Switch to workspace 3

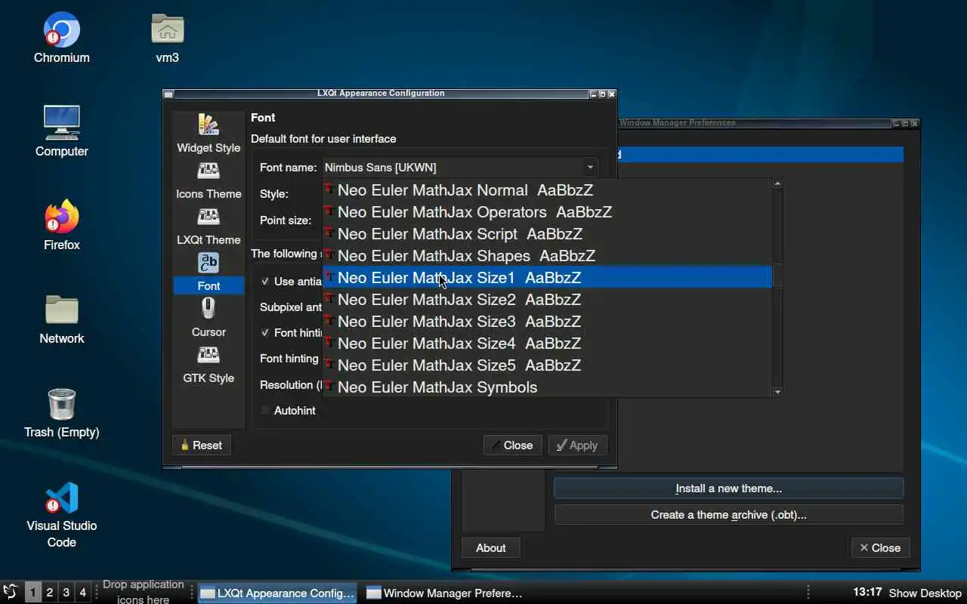(x=66, y=593)
